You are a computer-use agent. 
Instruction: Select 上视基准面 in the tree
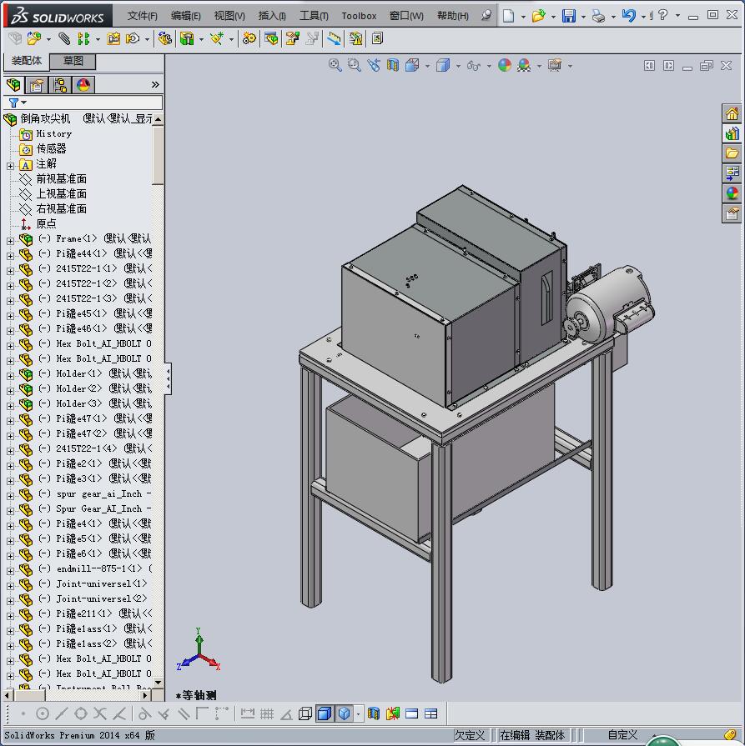62,193
